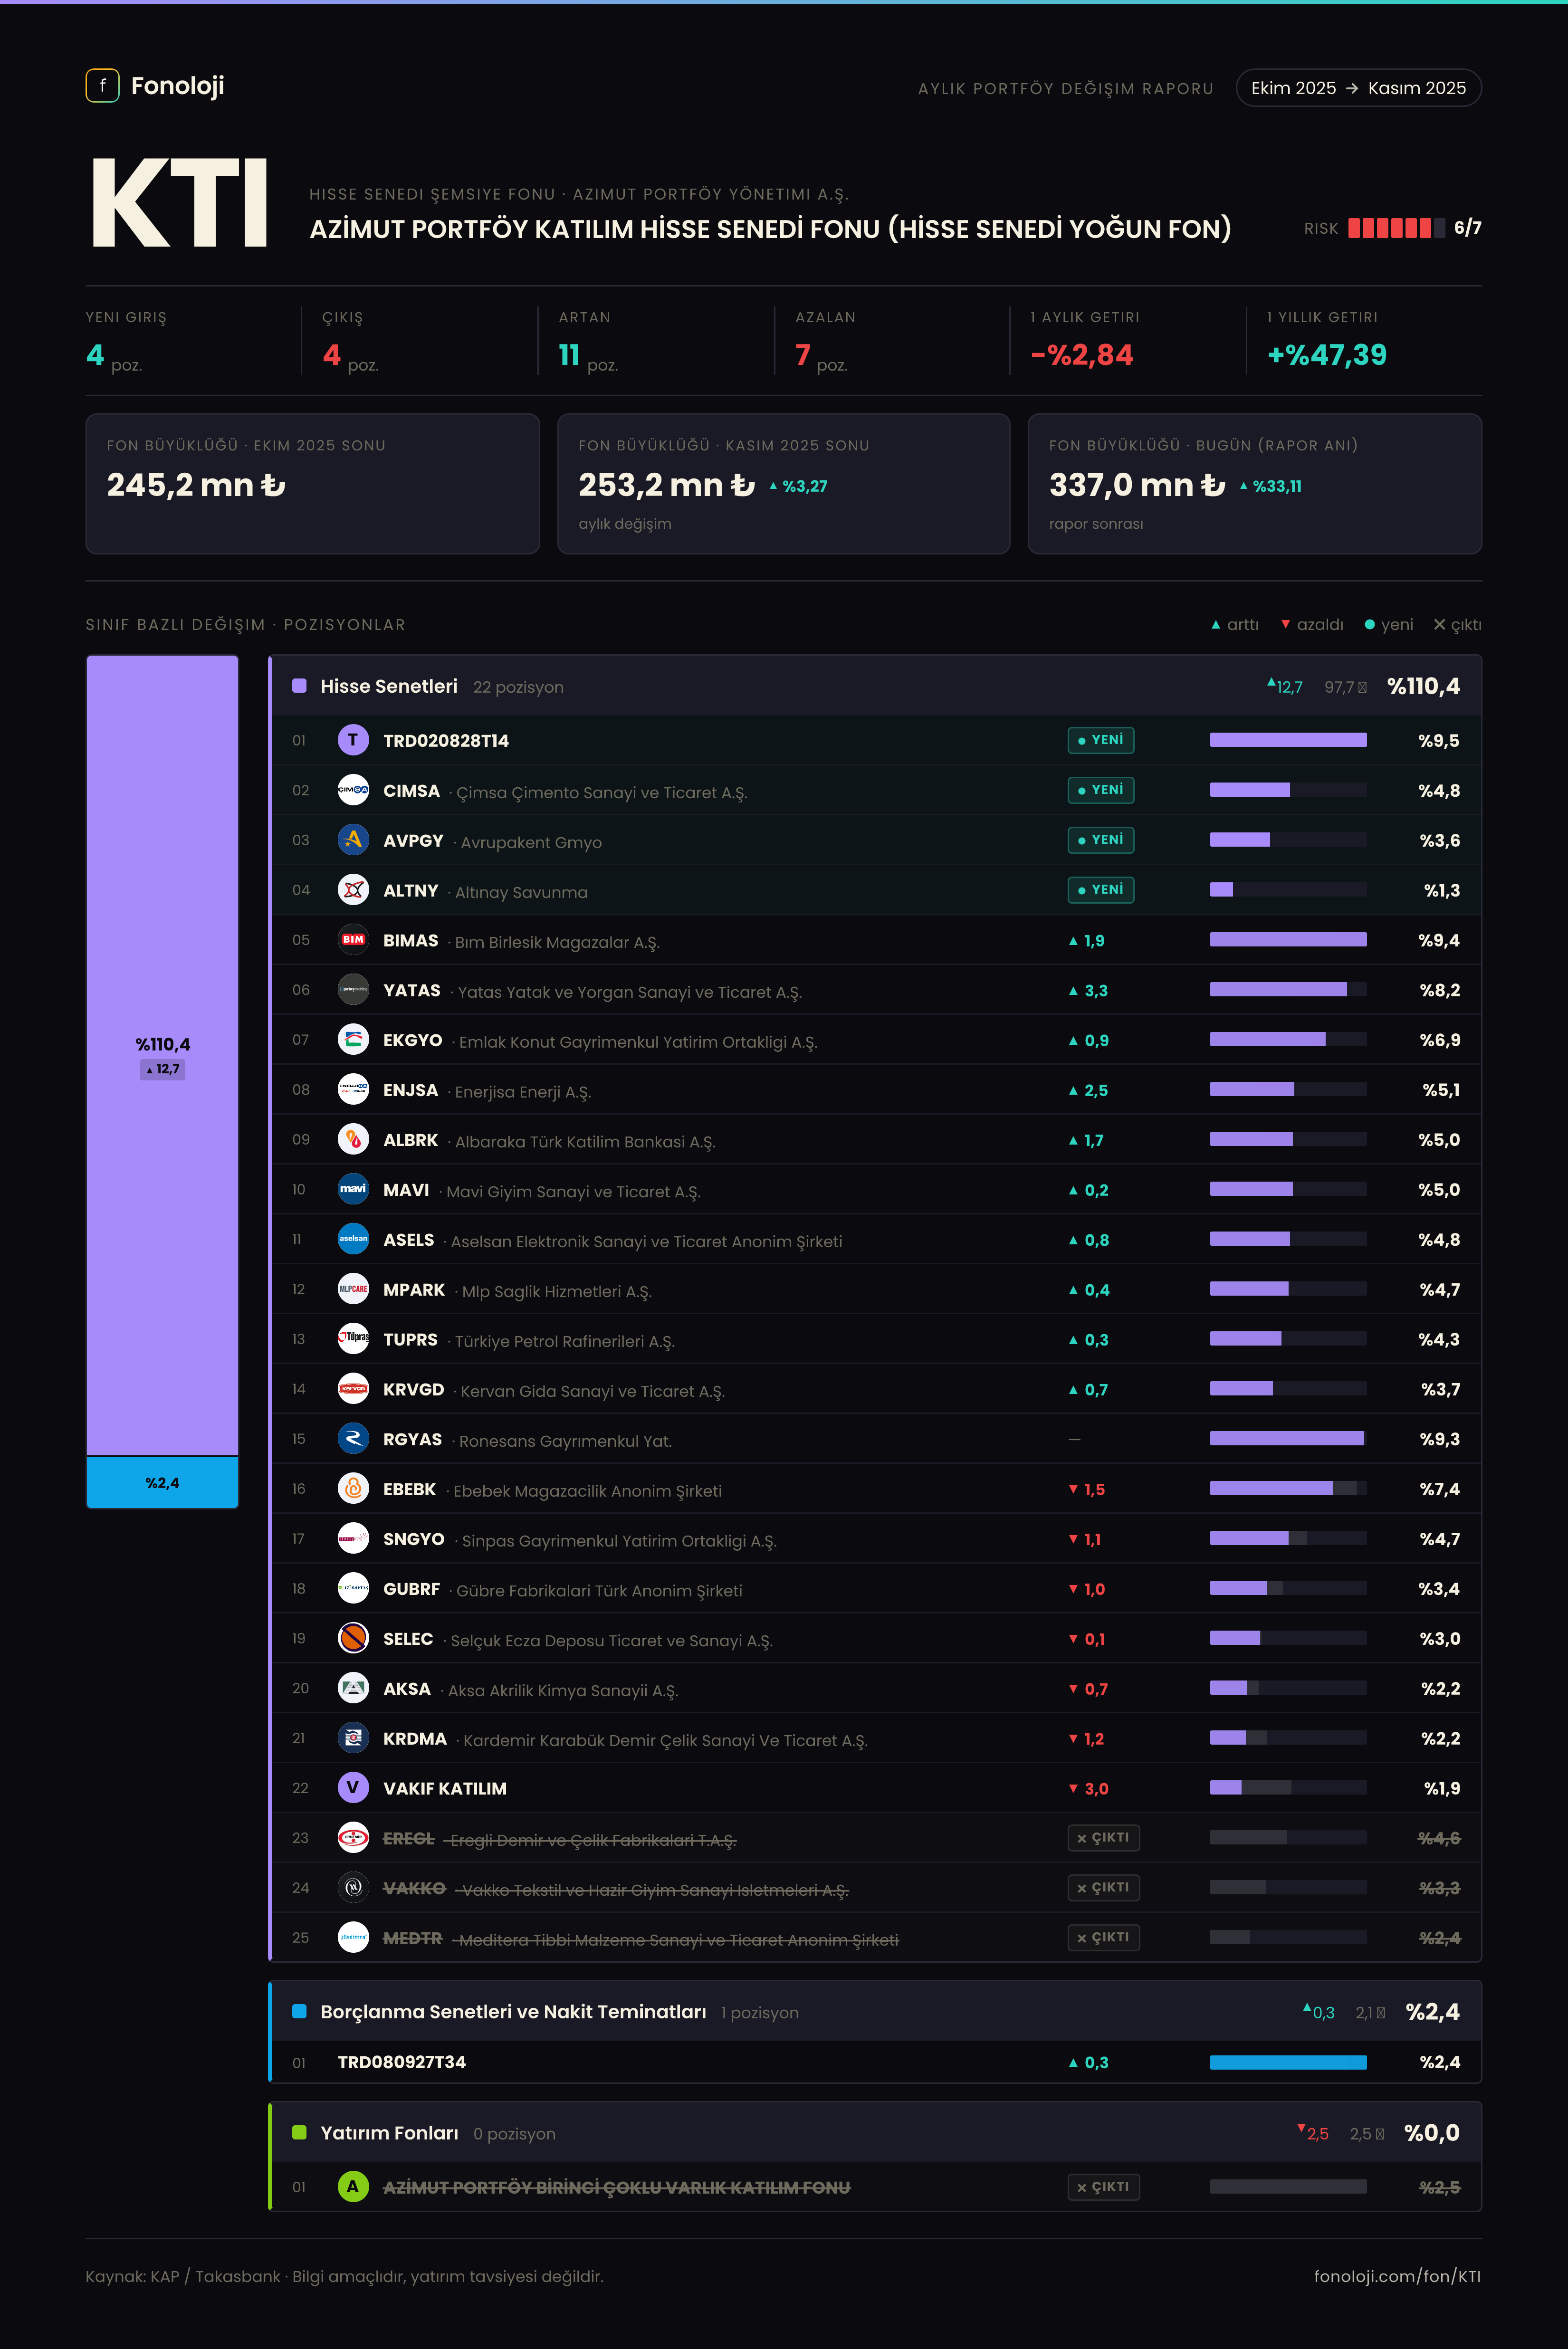This screenshot has width=1568, height=2349.
Task: Click the Kasım 2025 fund size card
Action: tap(784, 484)
